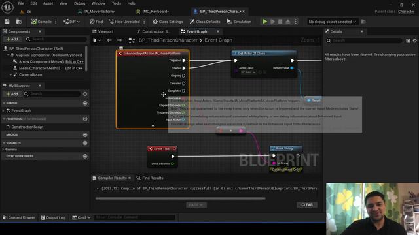Select the CameraBoom component
The image size is (419, 235).
point(30,75)
